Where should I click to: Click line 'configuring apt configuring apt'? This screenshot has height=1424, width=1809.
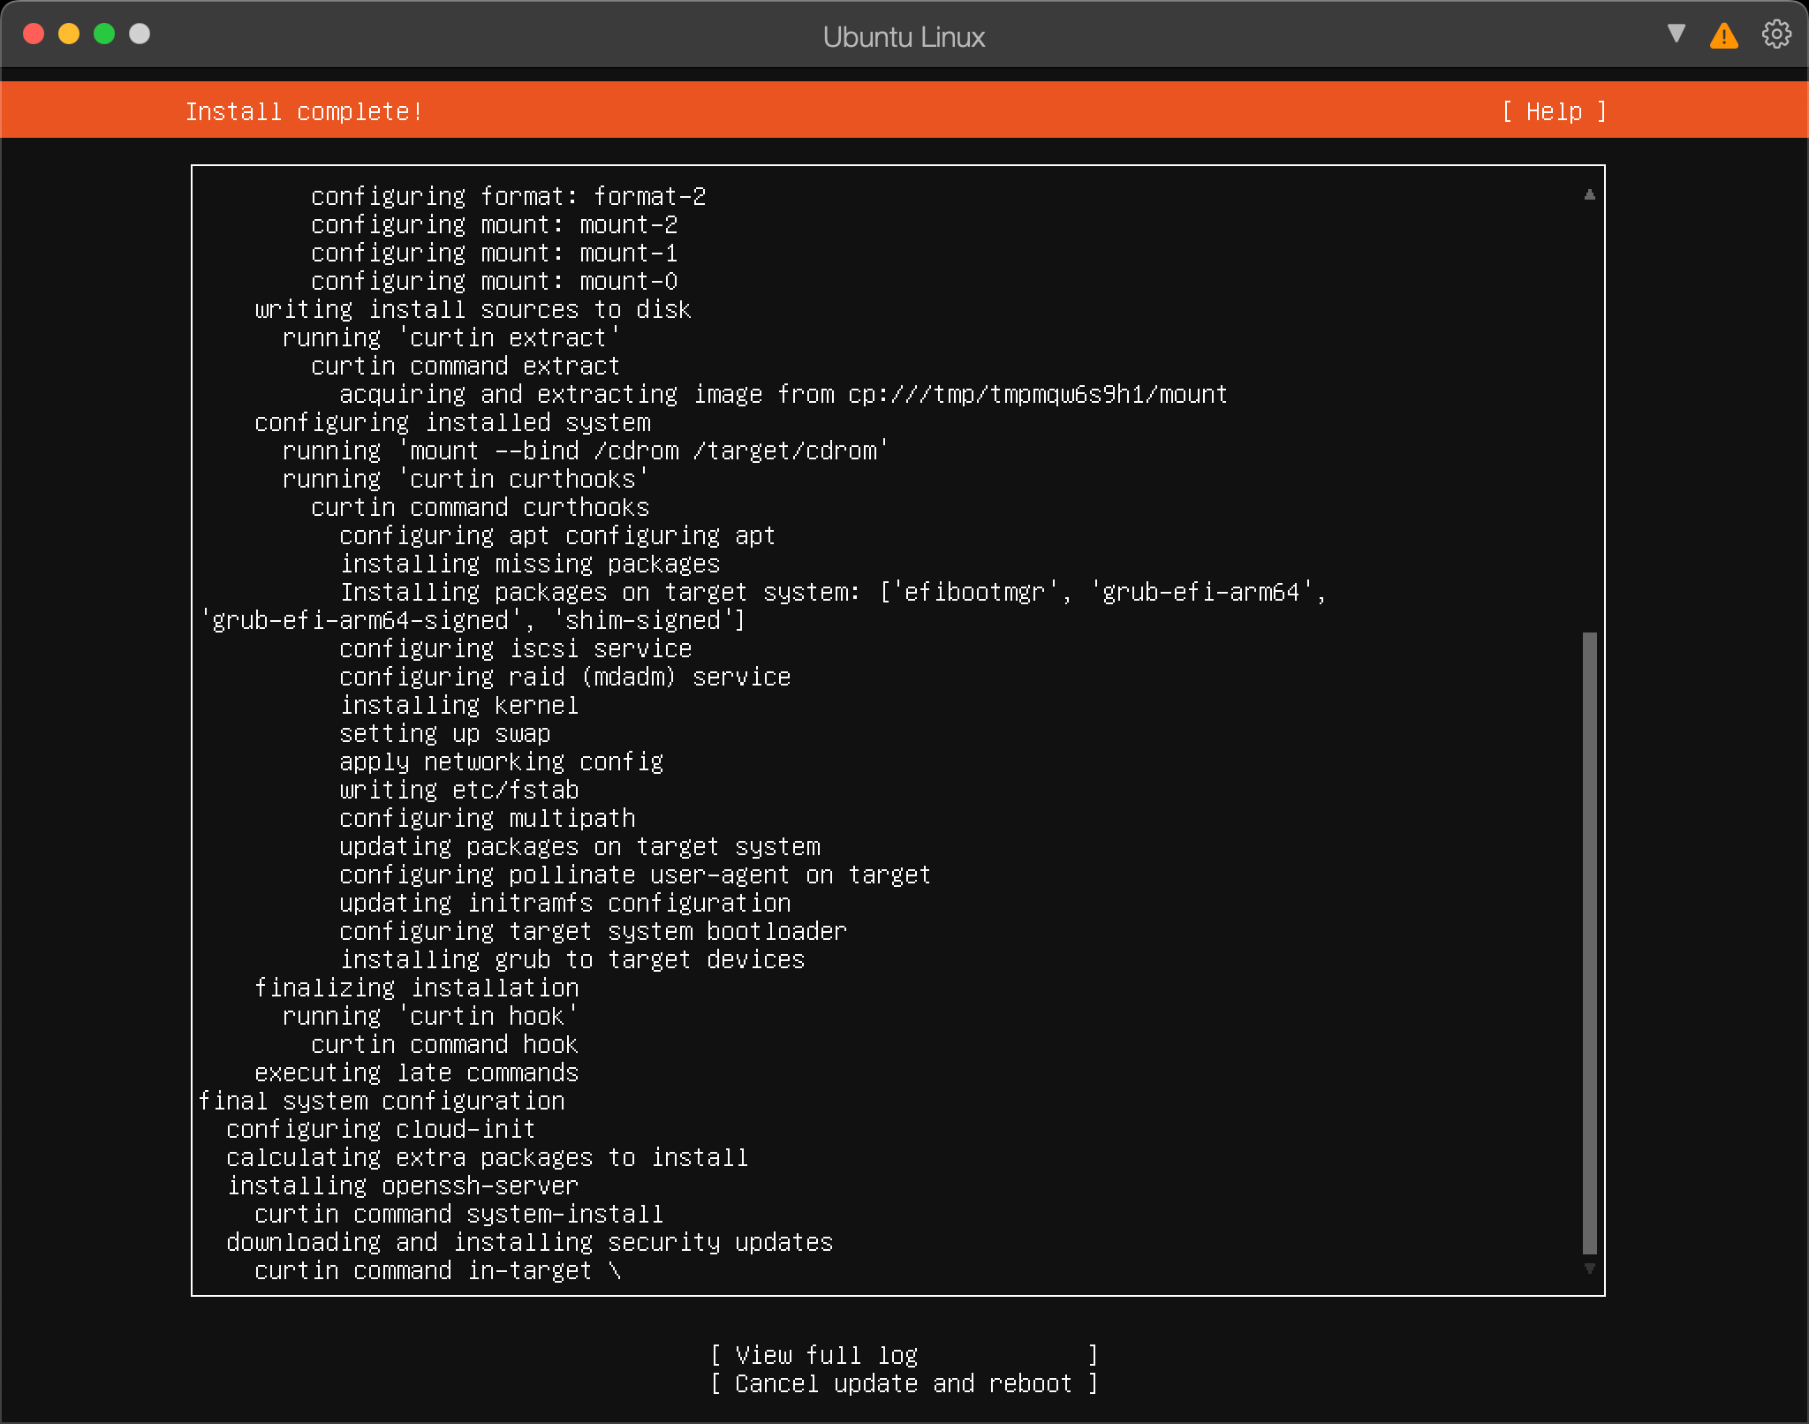click(x=557, y=535)
